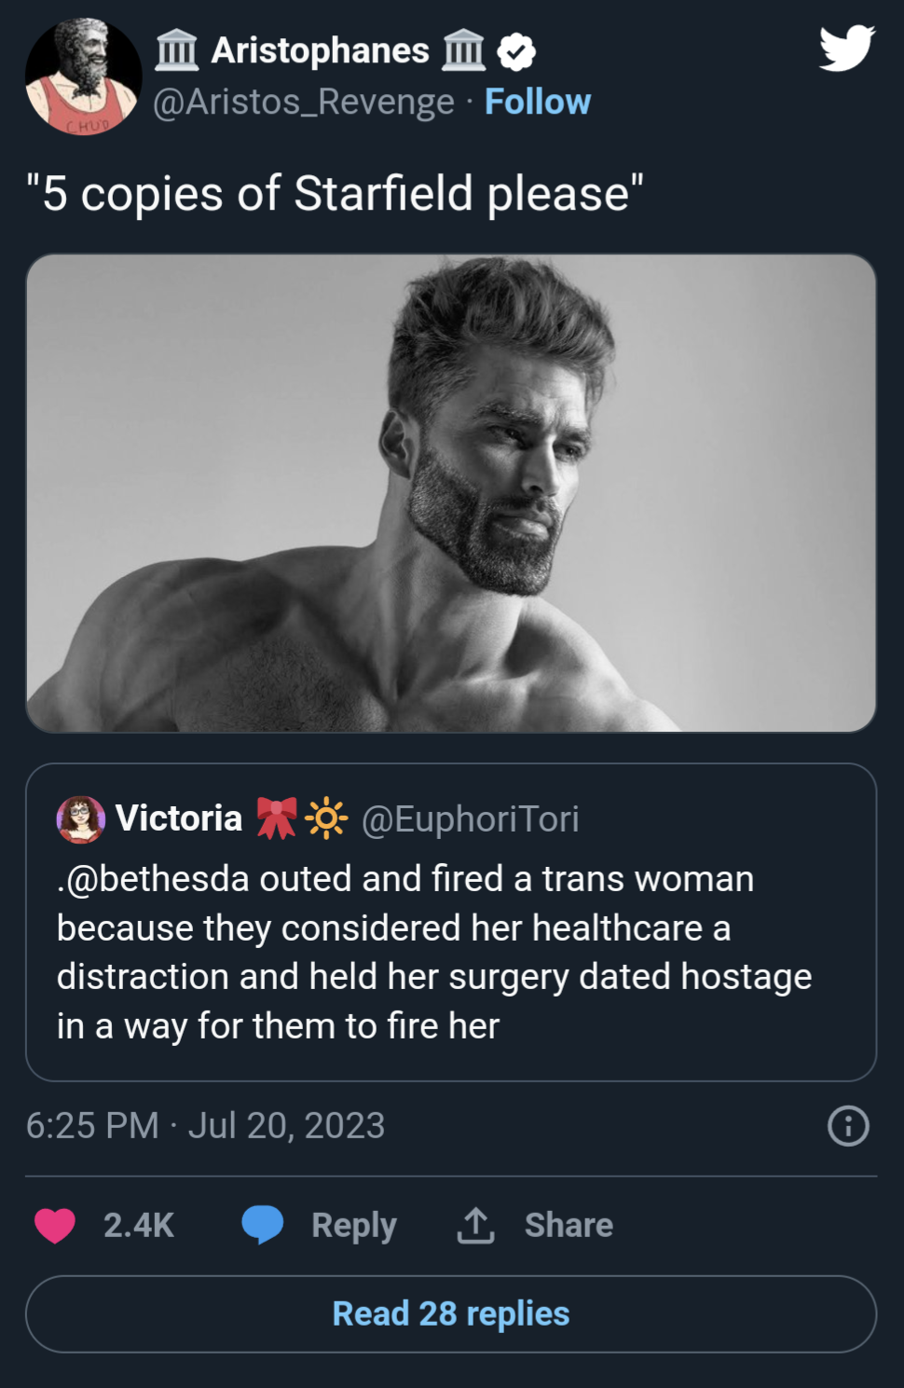Open the 6:25 PM Jul 20, 2023 timestamp
The height and width of the screenshot is (1388, 904).
point(205,1126)
